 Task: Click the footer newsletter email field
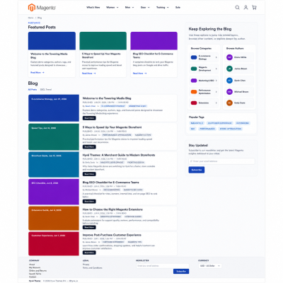tap(163, 266)
